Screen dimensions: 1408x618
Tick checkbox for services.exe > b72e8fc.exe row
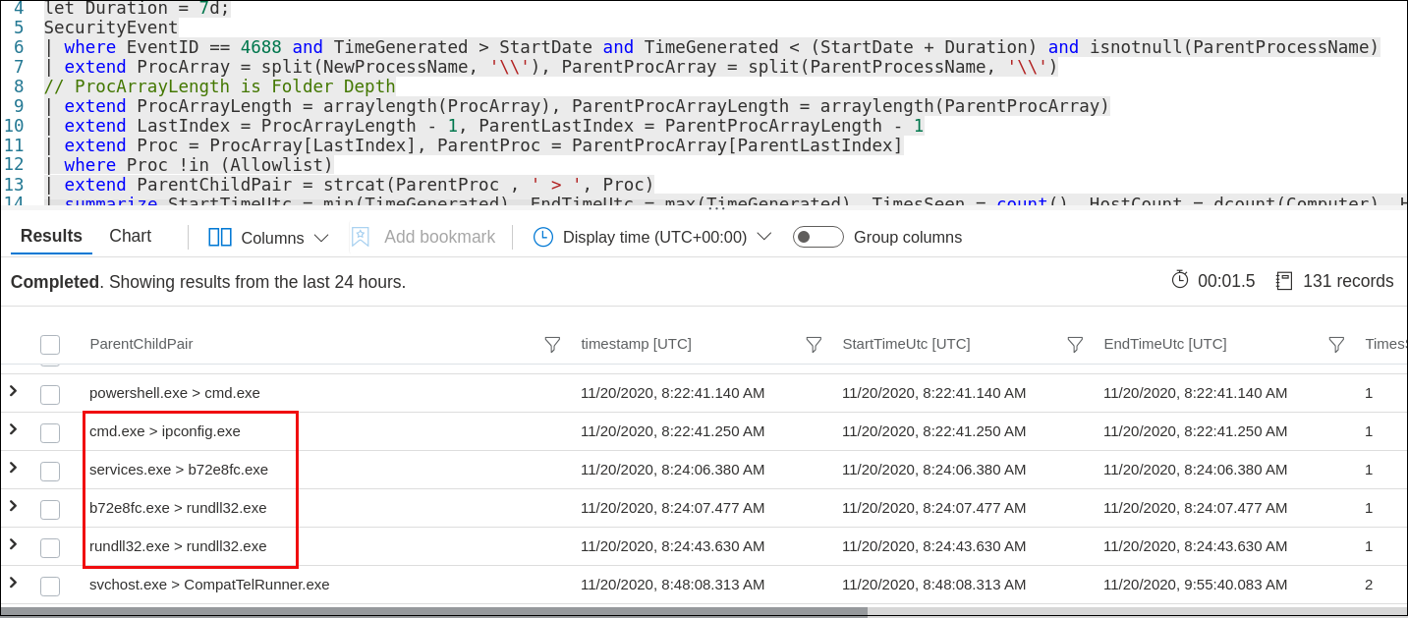50,471
